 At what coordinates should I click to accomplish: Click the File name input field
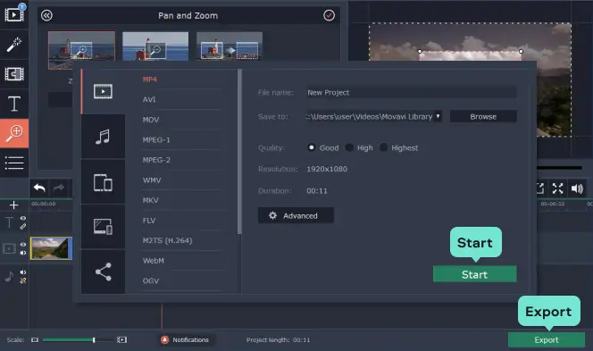coord(411,92)
